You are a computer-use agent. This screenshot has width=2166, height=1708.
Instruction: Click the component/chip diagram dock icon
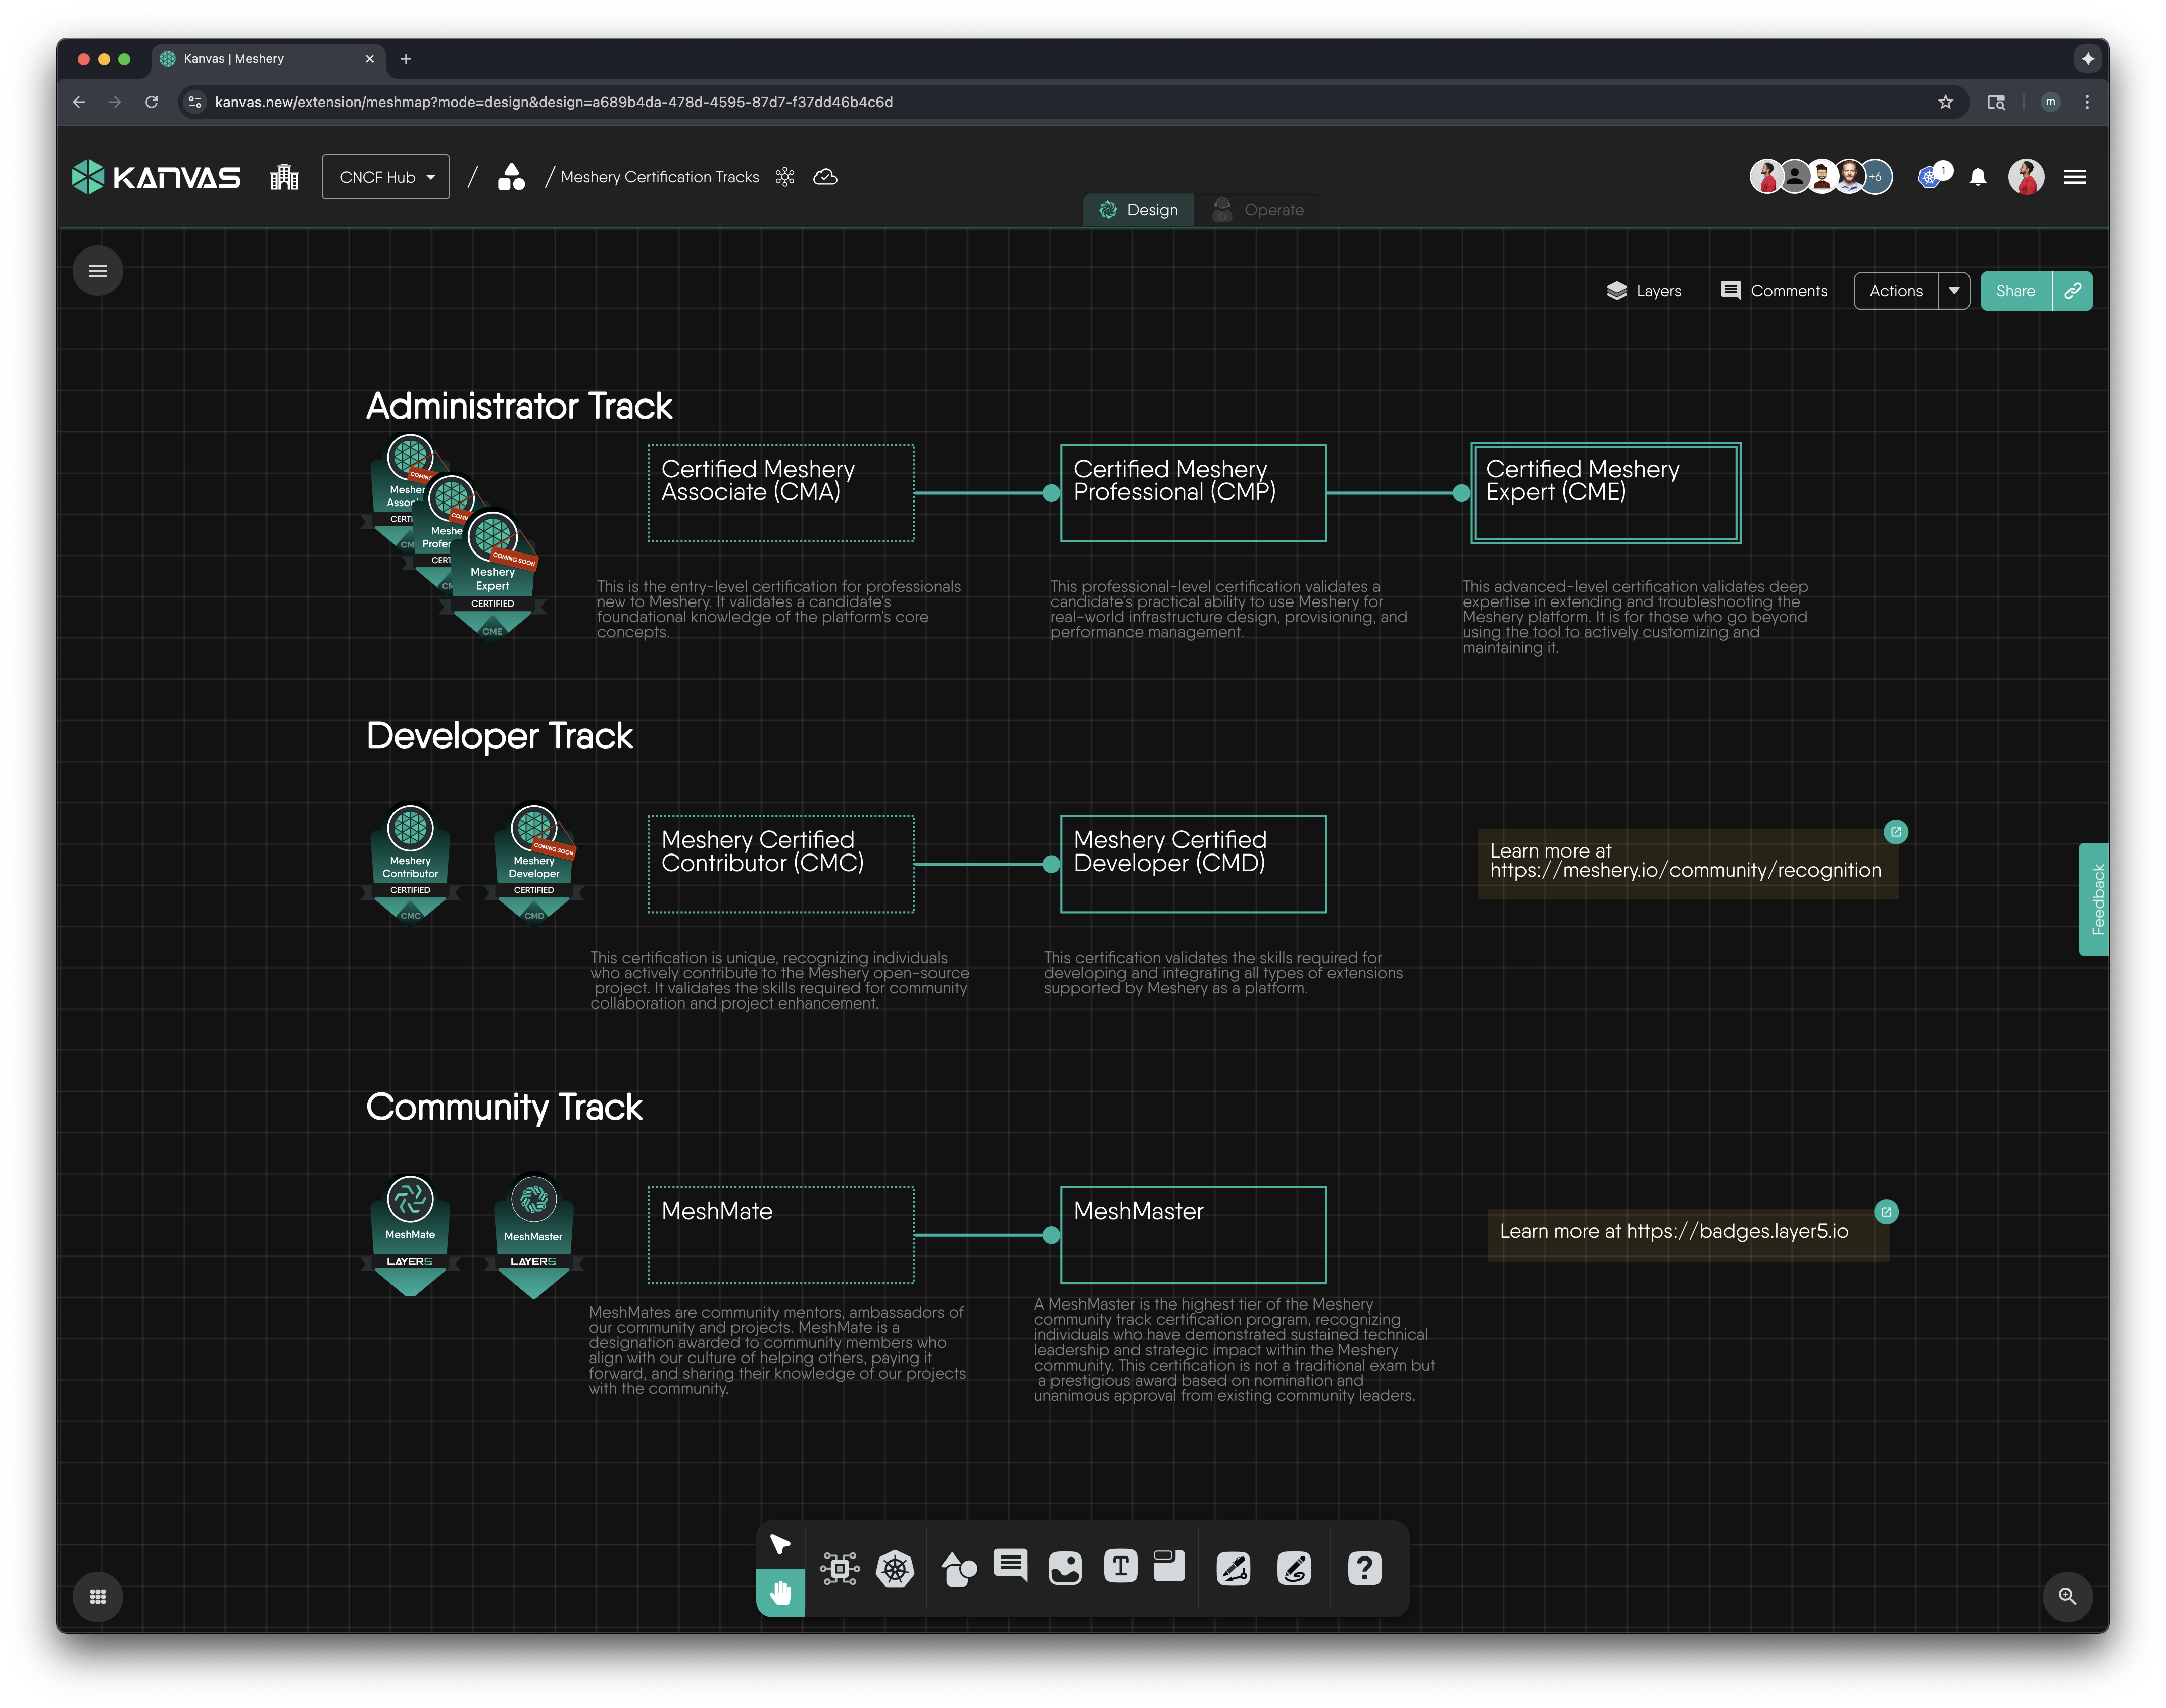click(x=839, y=1568)
